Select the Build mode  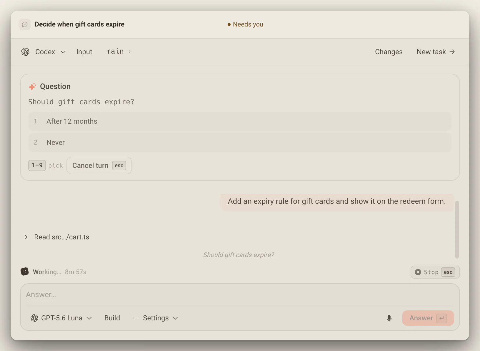pyautogui.click(x=112, y=318)
